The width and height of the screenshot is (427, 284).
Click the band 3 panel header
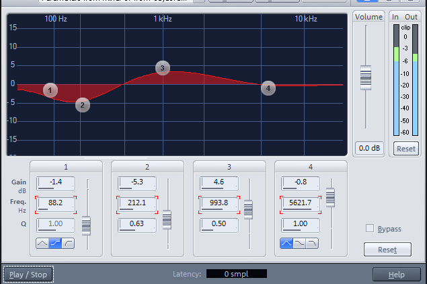229,167
